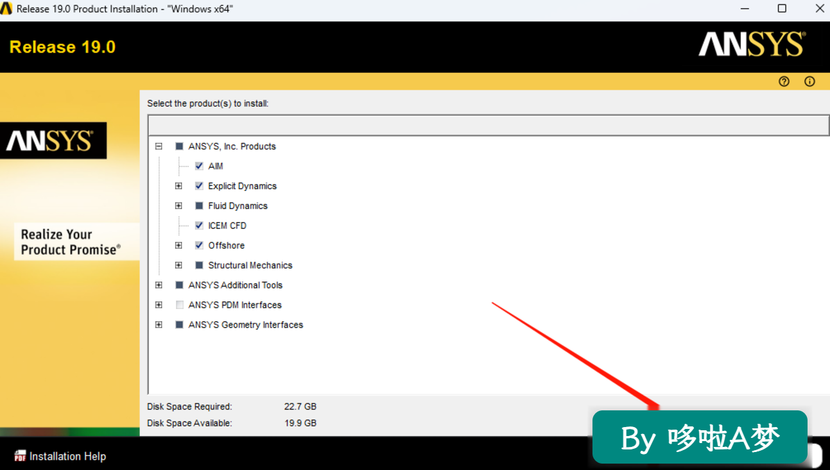Click the ANSYS icon in the title bar
Image resolution: width=830 pixels, height=470 pixels.
(6, 9)
